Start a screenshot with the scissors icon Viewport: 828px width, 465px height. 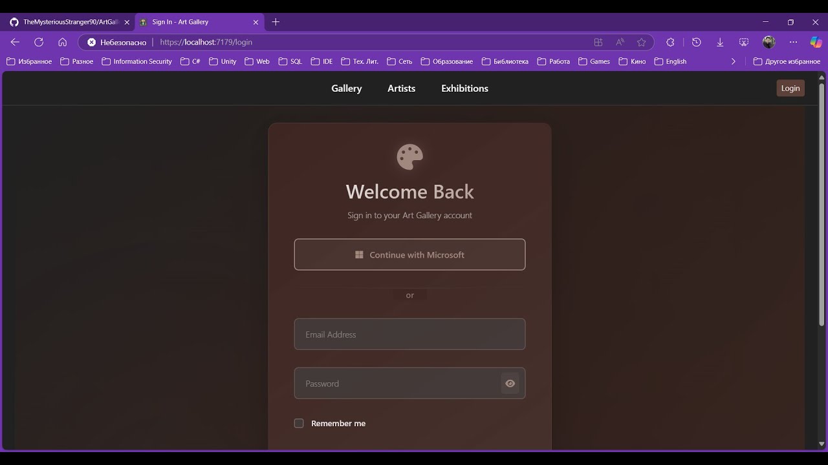[x=744, y=42]
